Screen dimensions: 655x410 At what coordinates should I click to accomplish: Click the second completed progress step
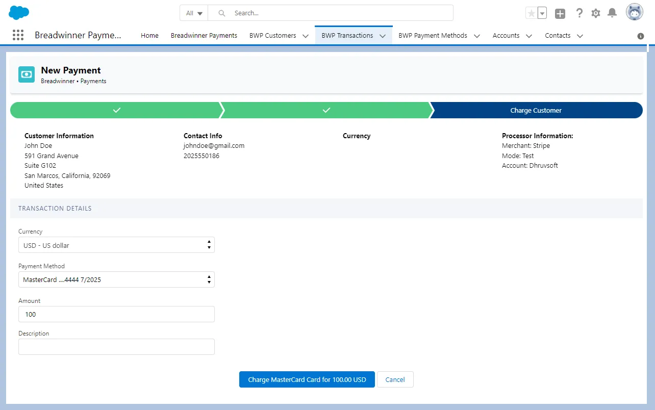pyautogui.click(x=326, y=110)
